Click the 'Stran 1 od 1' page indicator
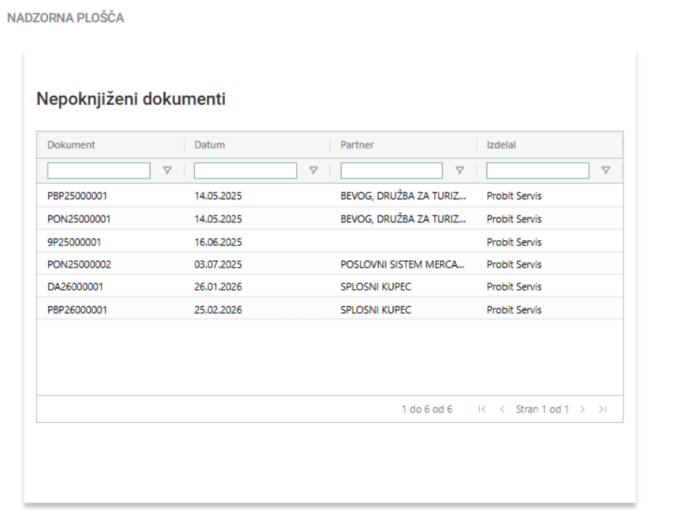This screenshot has width=674, height=524. 542,409
